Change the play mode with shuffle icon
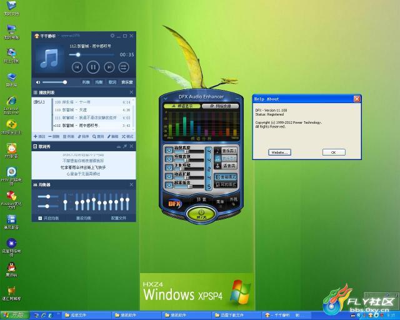Image resolution: width=400 pixels, height=320 pixels. (124, 67)
